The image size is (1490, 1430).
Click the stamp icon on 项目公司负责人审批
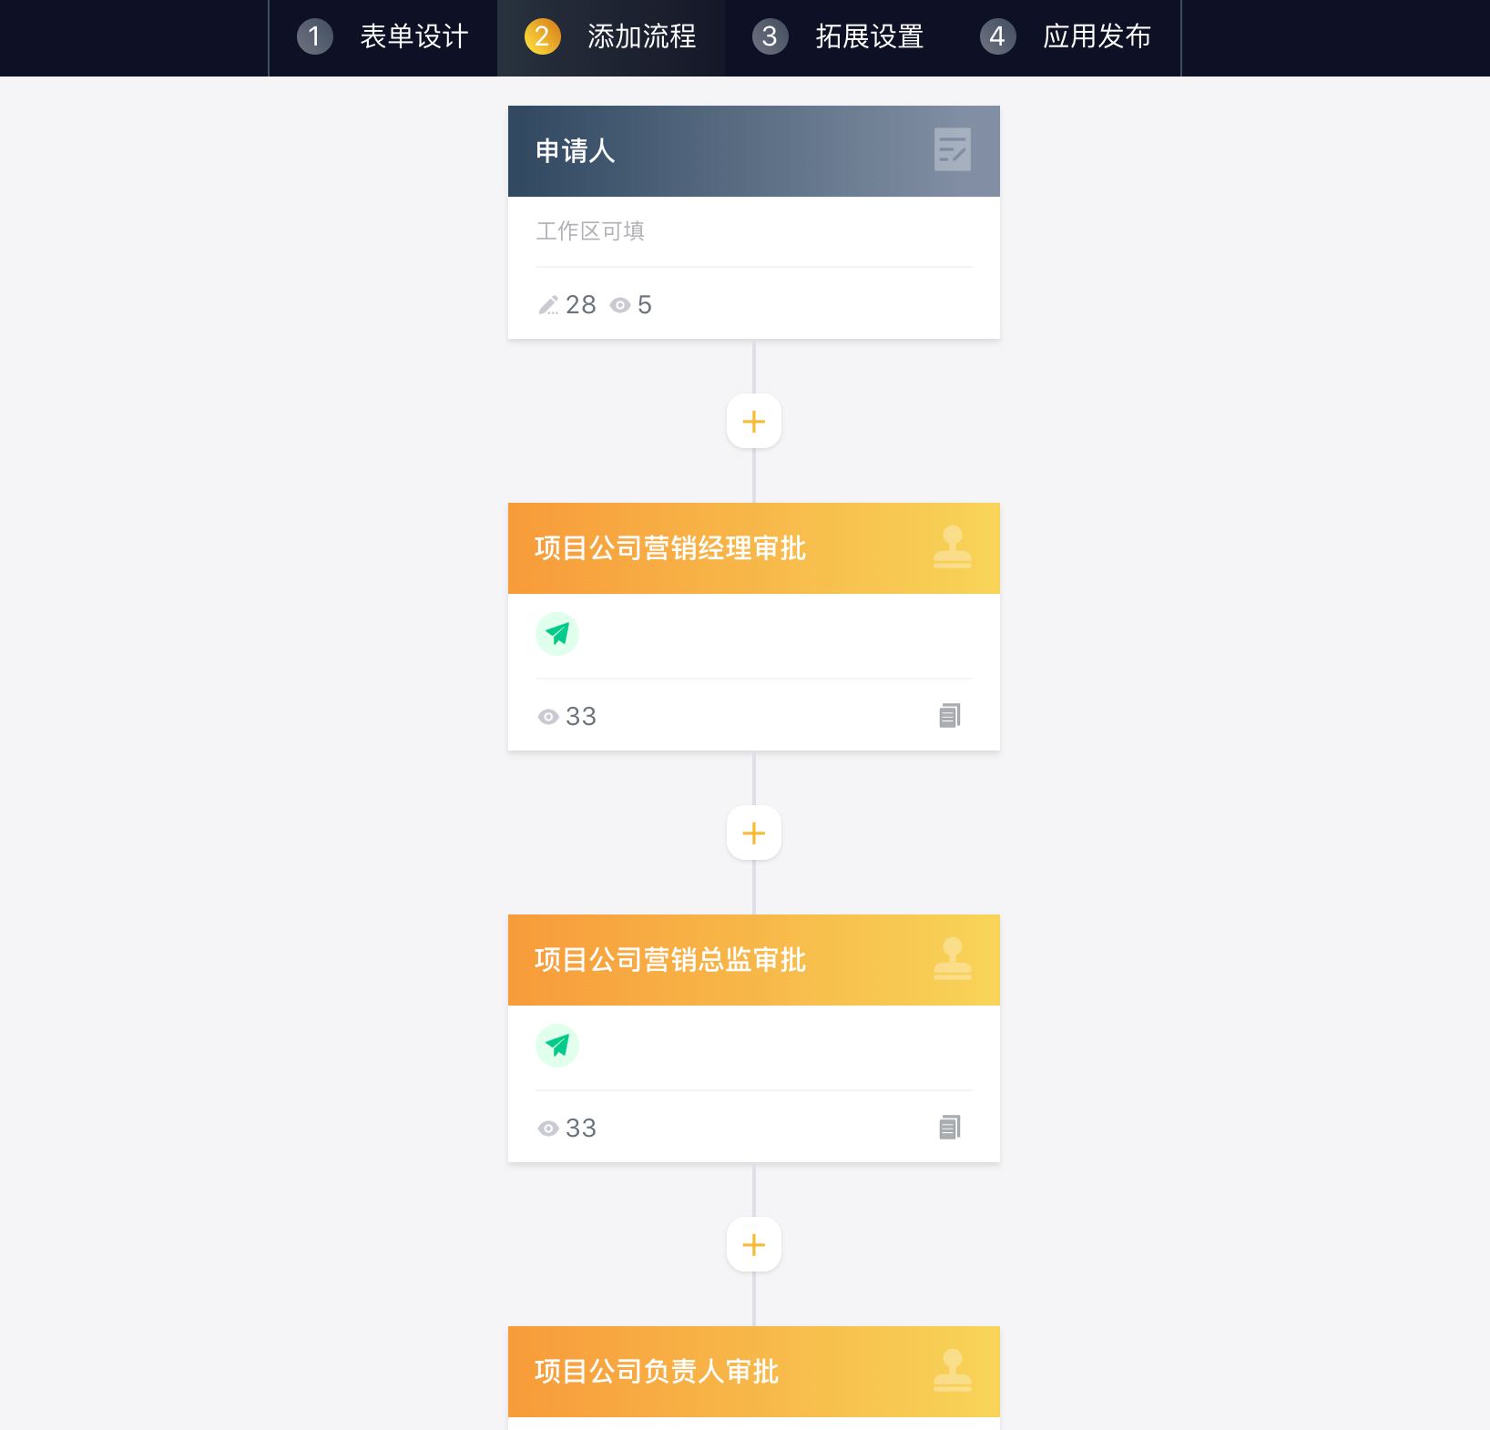953,1371
